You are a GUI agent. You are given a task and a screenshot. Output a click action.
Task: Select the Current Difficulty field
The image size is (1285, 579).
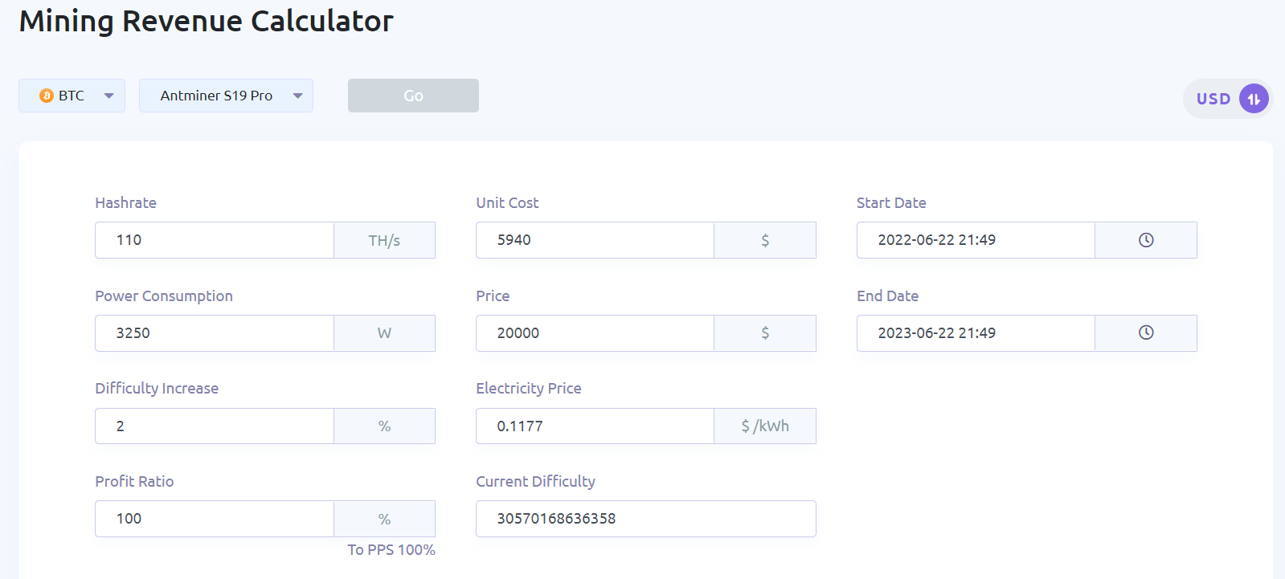(645, 519)
